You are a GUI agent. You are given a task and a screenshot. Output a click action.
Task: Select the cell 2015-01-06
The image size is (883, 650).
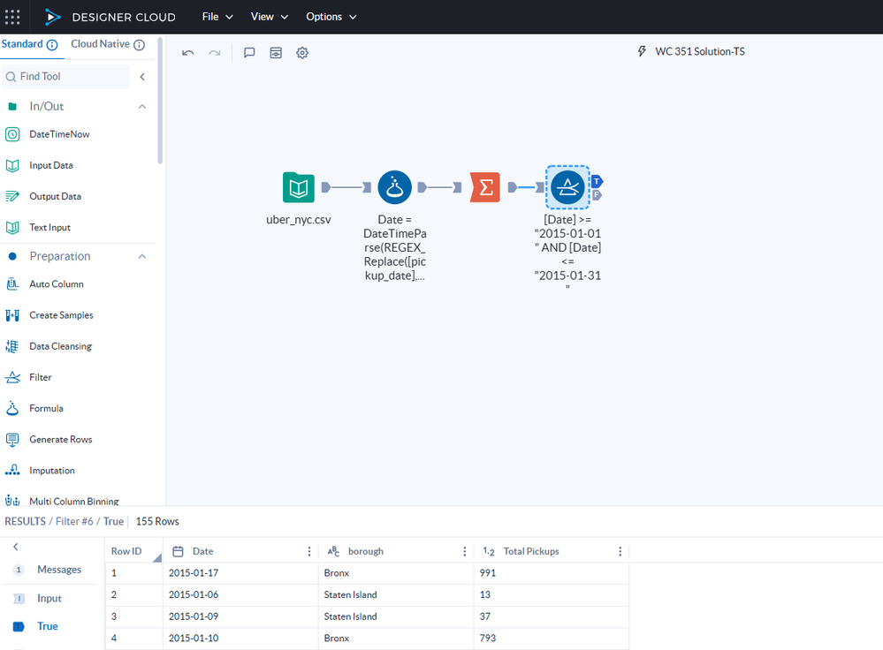coord(240,595)
